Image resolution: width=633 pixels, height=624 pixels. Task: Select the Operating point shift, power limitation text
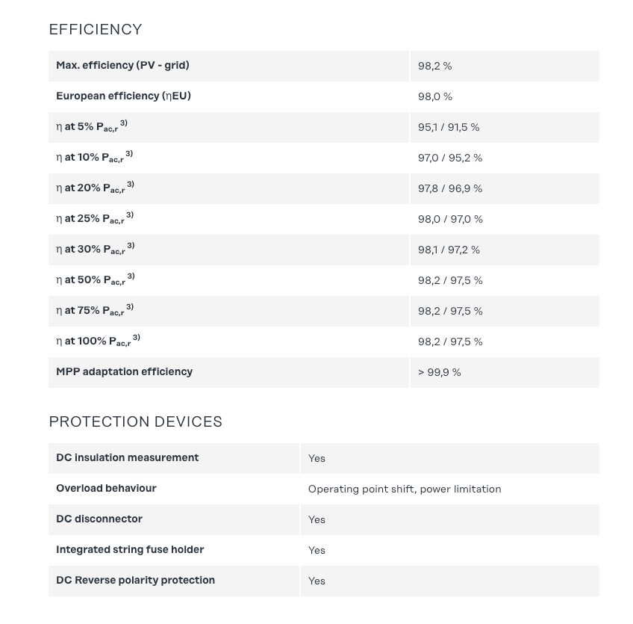pyautogui.click(x=405, y=489)
